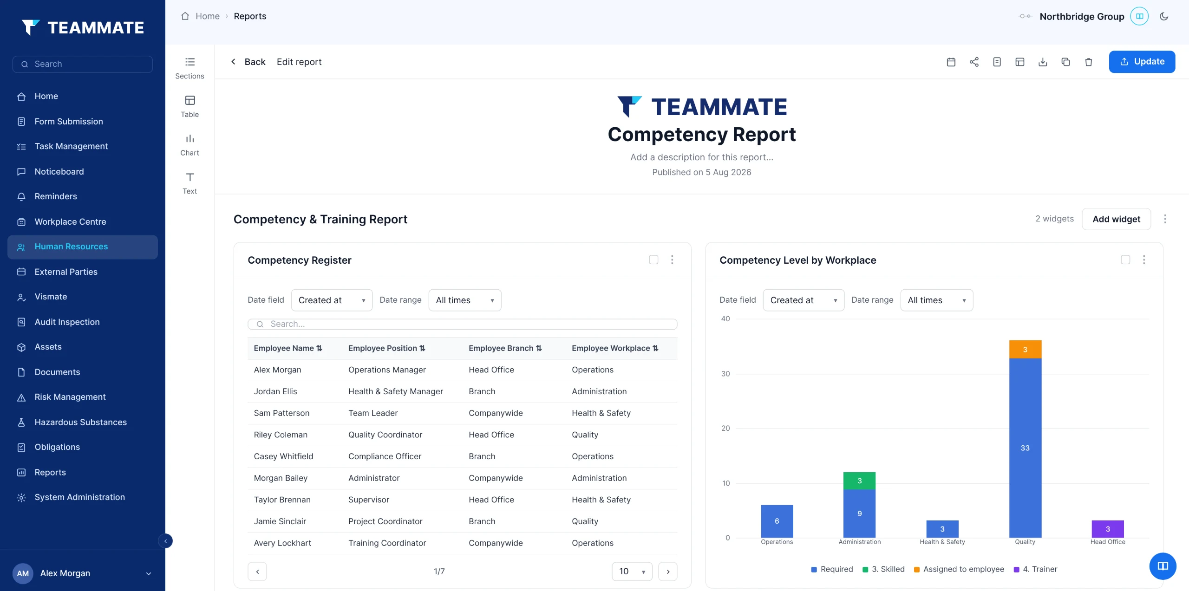Sort by Employee Position column
Screen dimensions: 1189x591
387,348
